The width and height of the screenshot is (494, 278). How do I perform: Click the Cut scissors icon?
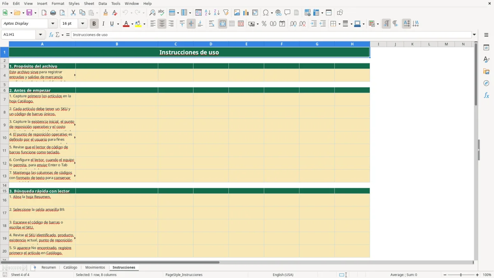tap(73, 13)
